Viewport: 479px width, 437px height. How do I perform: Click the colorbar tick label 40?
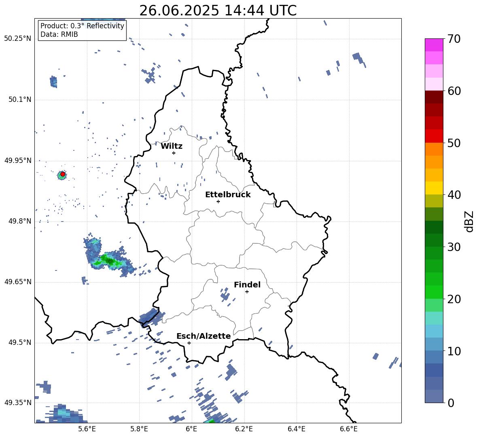pos(454,195)
